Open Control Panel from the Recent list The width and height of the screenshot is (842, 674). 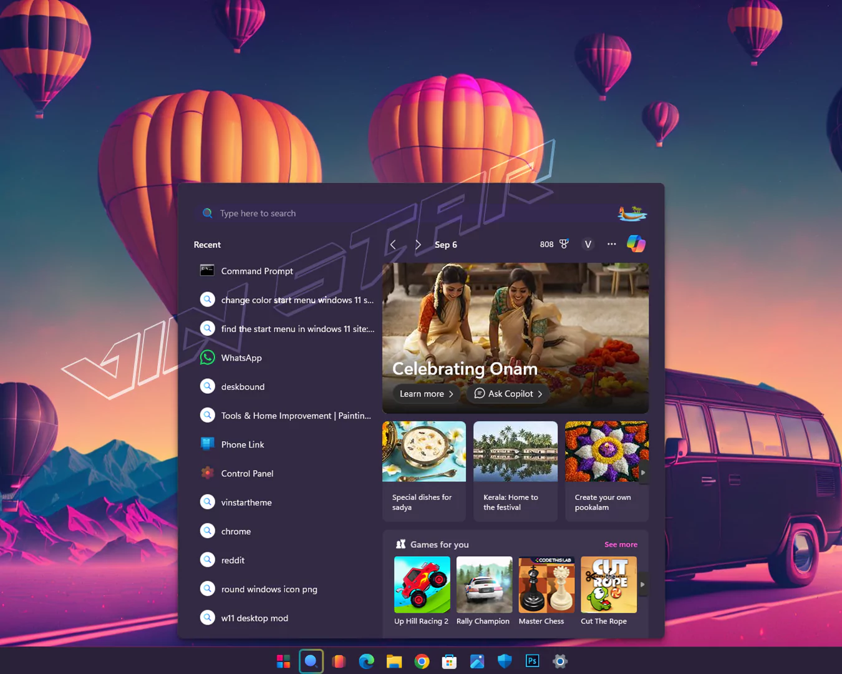286,473
